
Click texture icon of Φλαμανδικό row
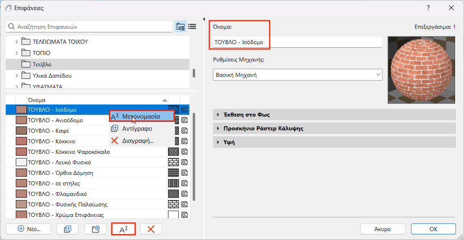(185, 194)
